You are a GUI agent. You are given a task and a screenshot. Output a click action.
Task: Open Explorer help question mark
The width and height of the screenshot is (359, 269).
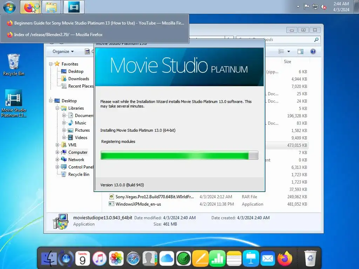tap(313, 51)
